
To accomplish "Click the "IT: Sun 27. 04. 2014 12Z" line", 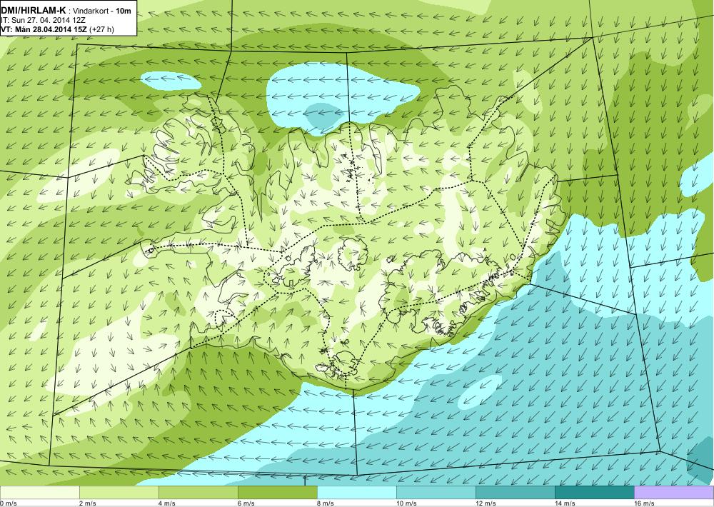I will pyautogui.click(x=44, y=20).
